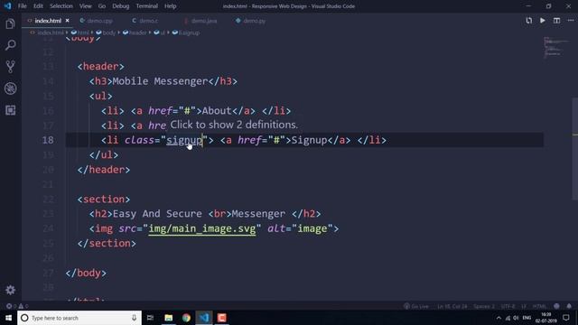
Task: Click 'Easy And Secure' text on line 23
Action: click(x=157, y=214)
